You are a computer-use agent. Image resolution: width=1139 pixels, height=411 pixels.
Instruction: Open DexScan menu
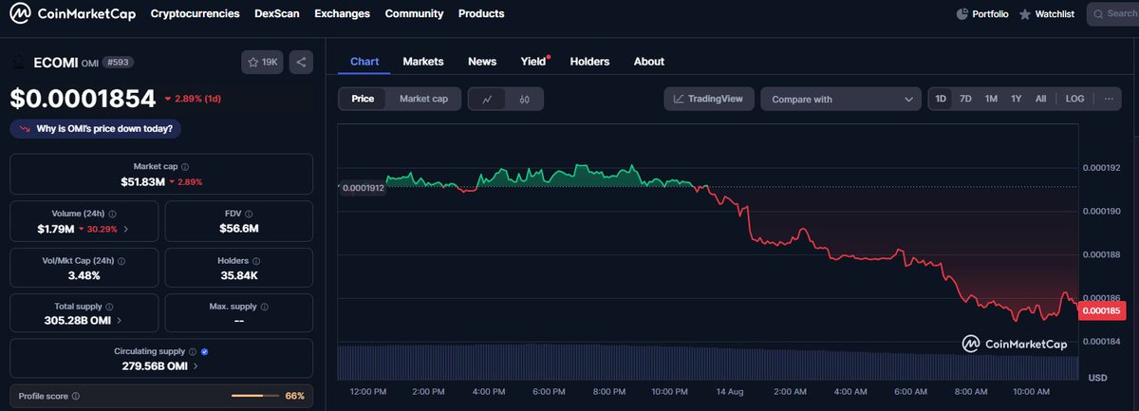pos(277,14)
